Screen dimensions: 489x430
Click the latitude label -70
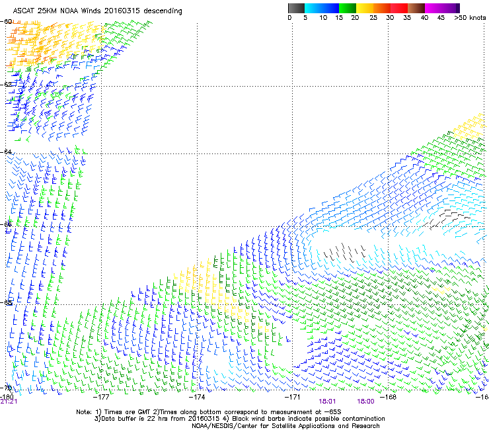click(6, 388)
